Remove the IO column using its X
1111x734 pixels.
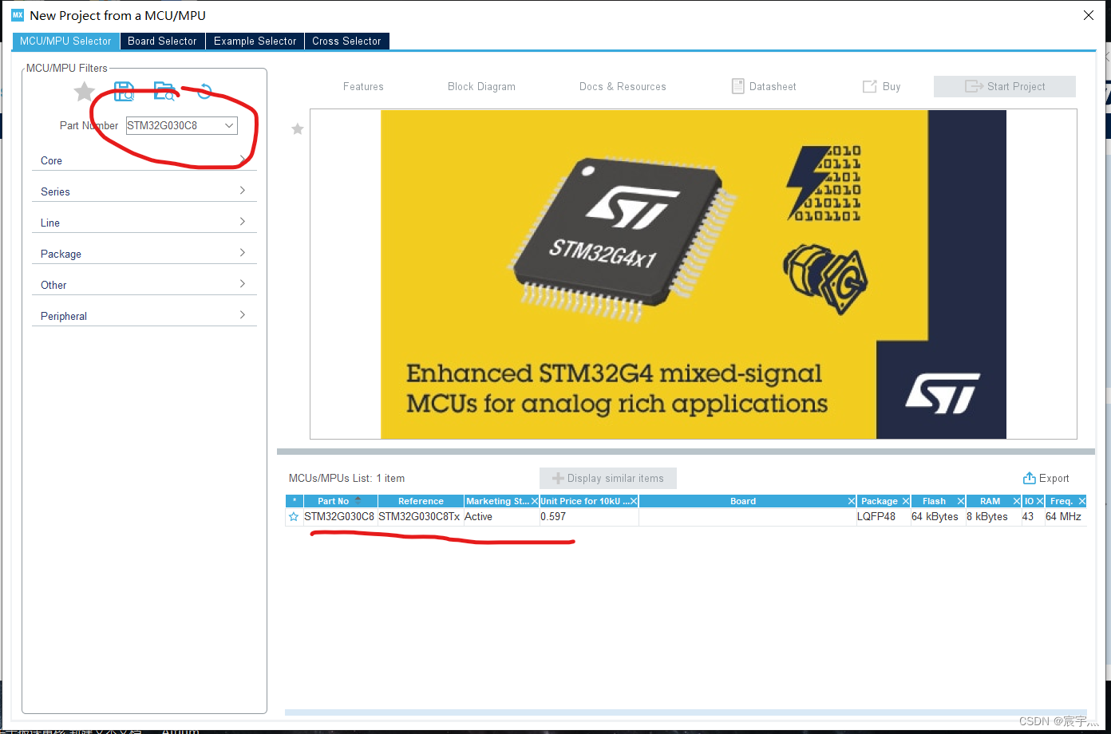point(1040,501)
